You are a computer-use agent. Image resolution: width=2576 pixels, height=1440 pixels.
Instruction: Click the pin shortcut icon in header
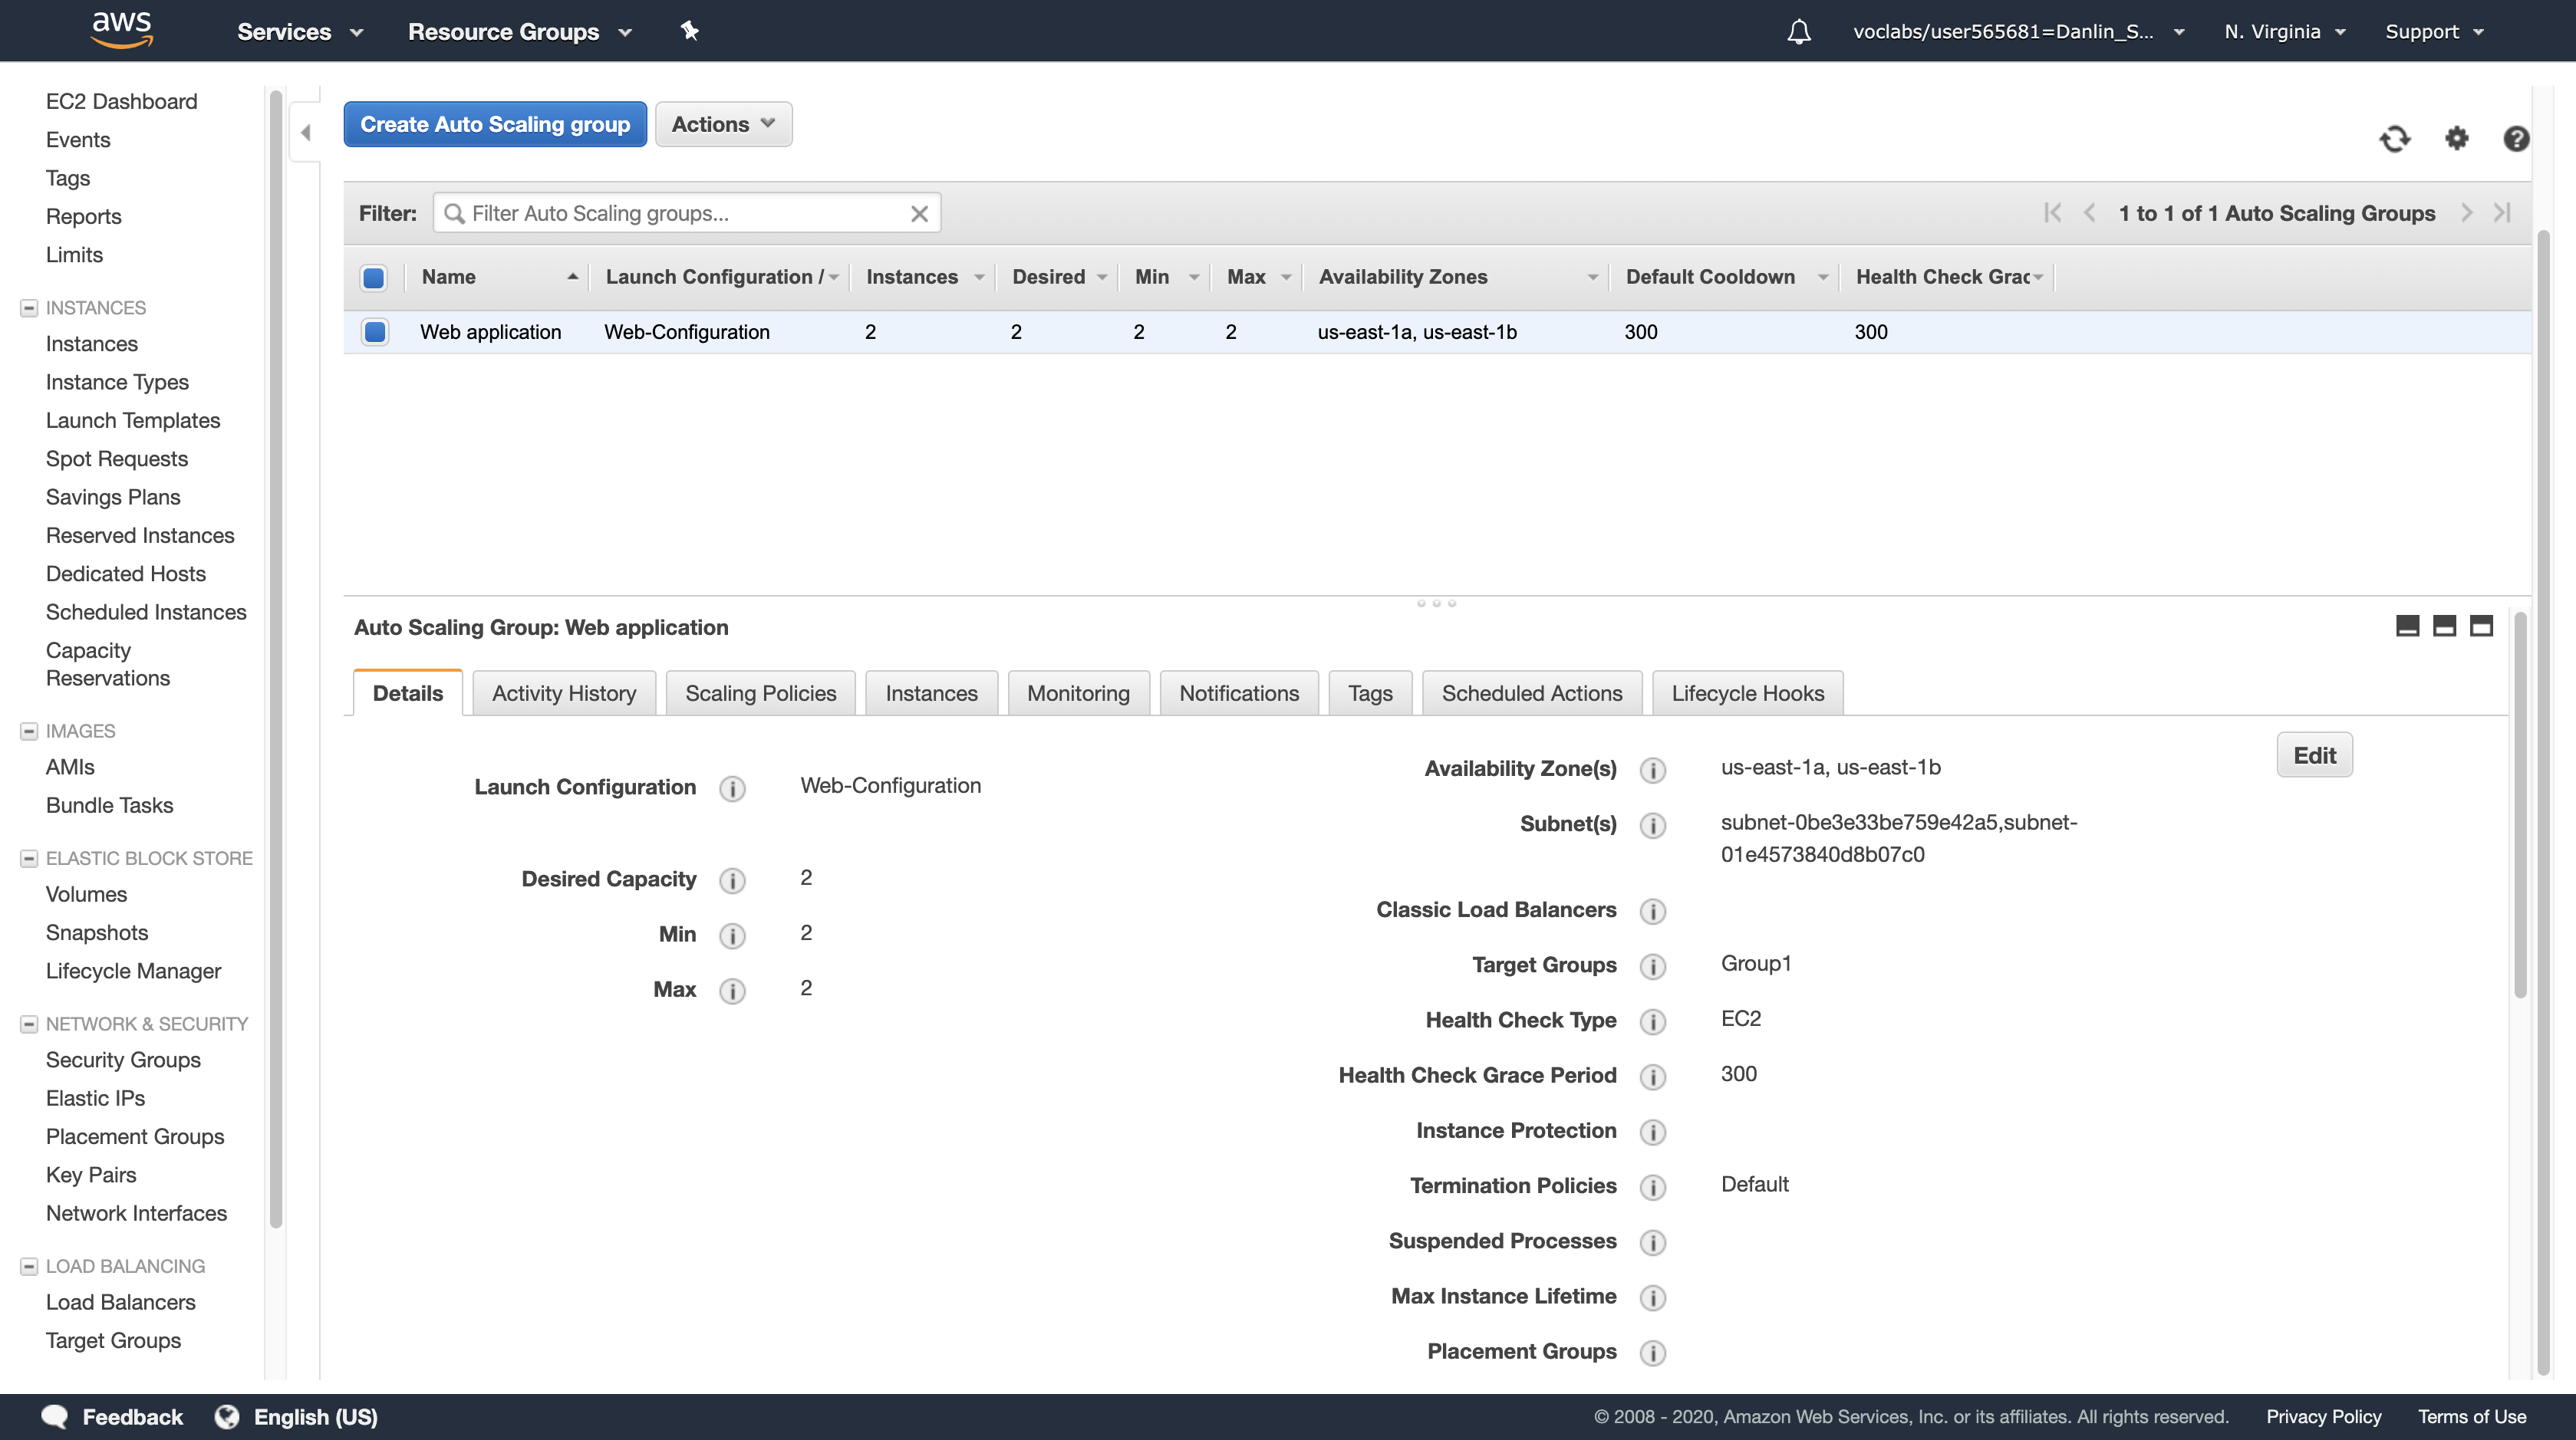[689, 32]
